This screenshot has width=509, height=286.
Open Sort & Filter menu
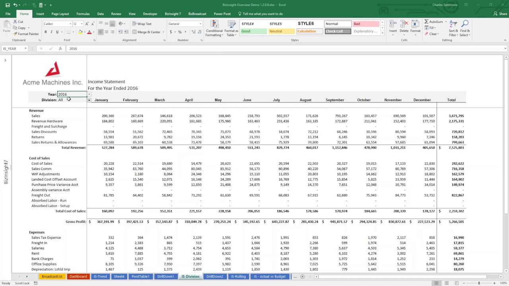click(453, 28)
